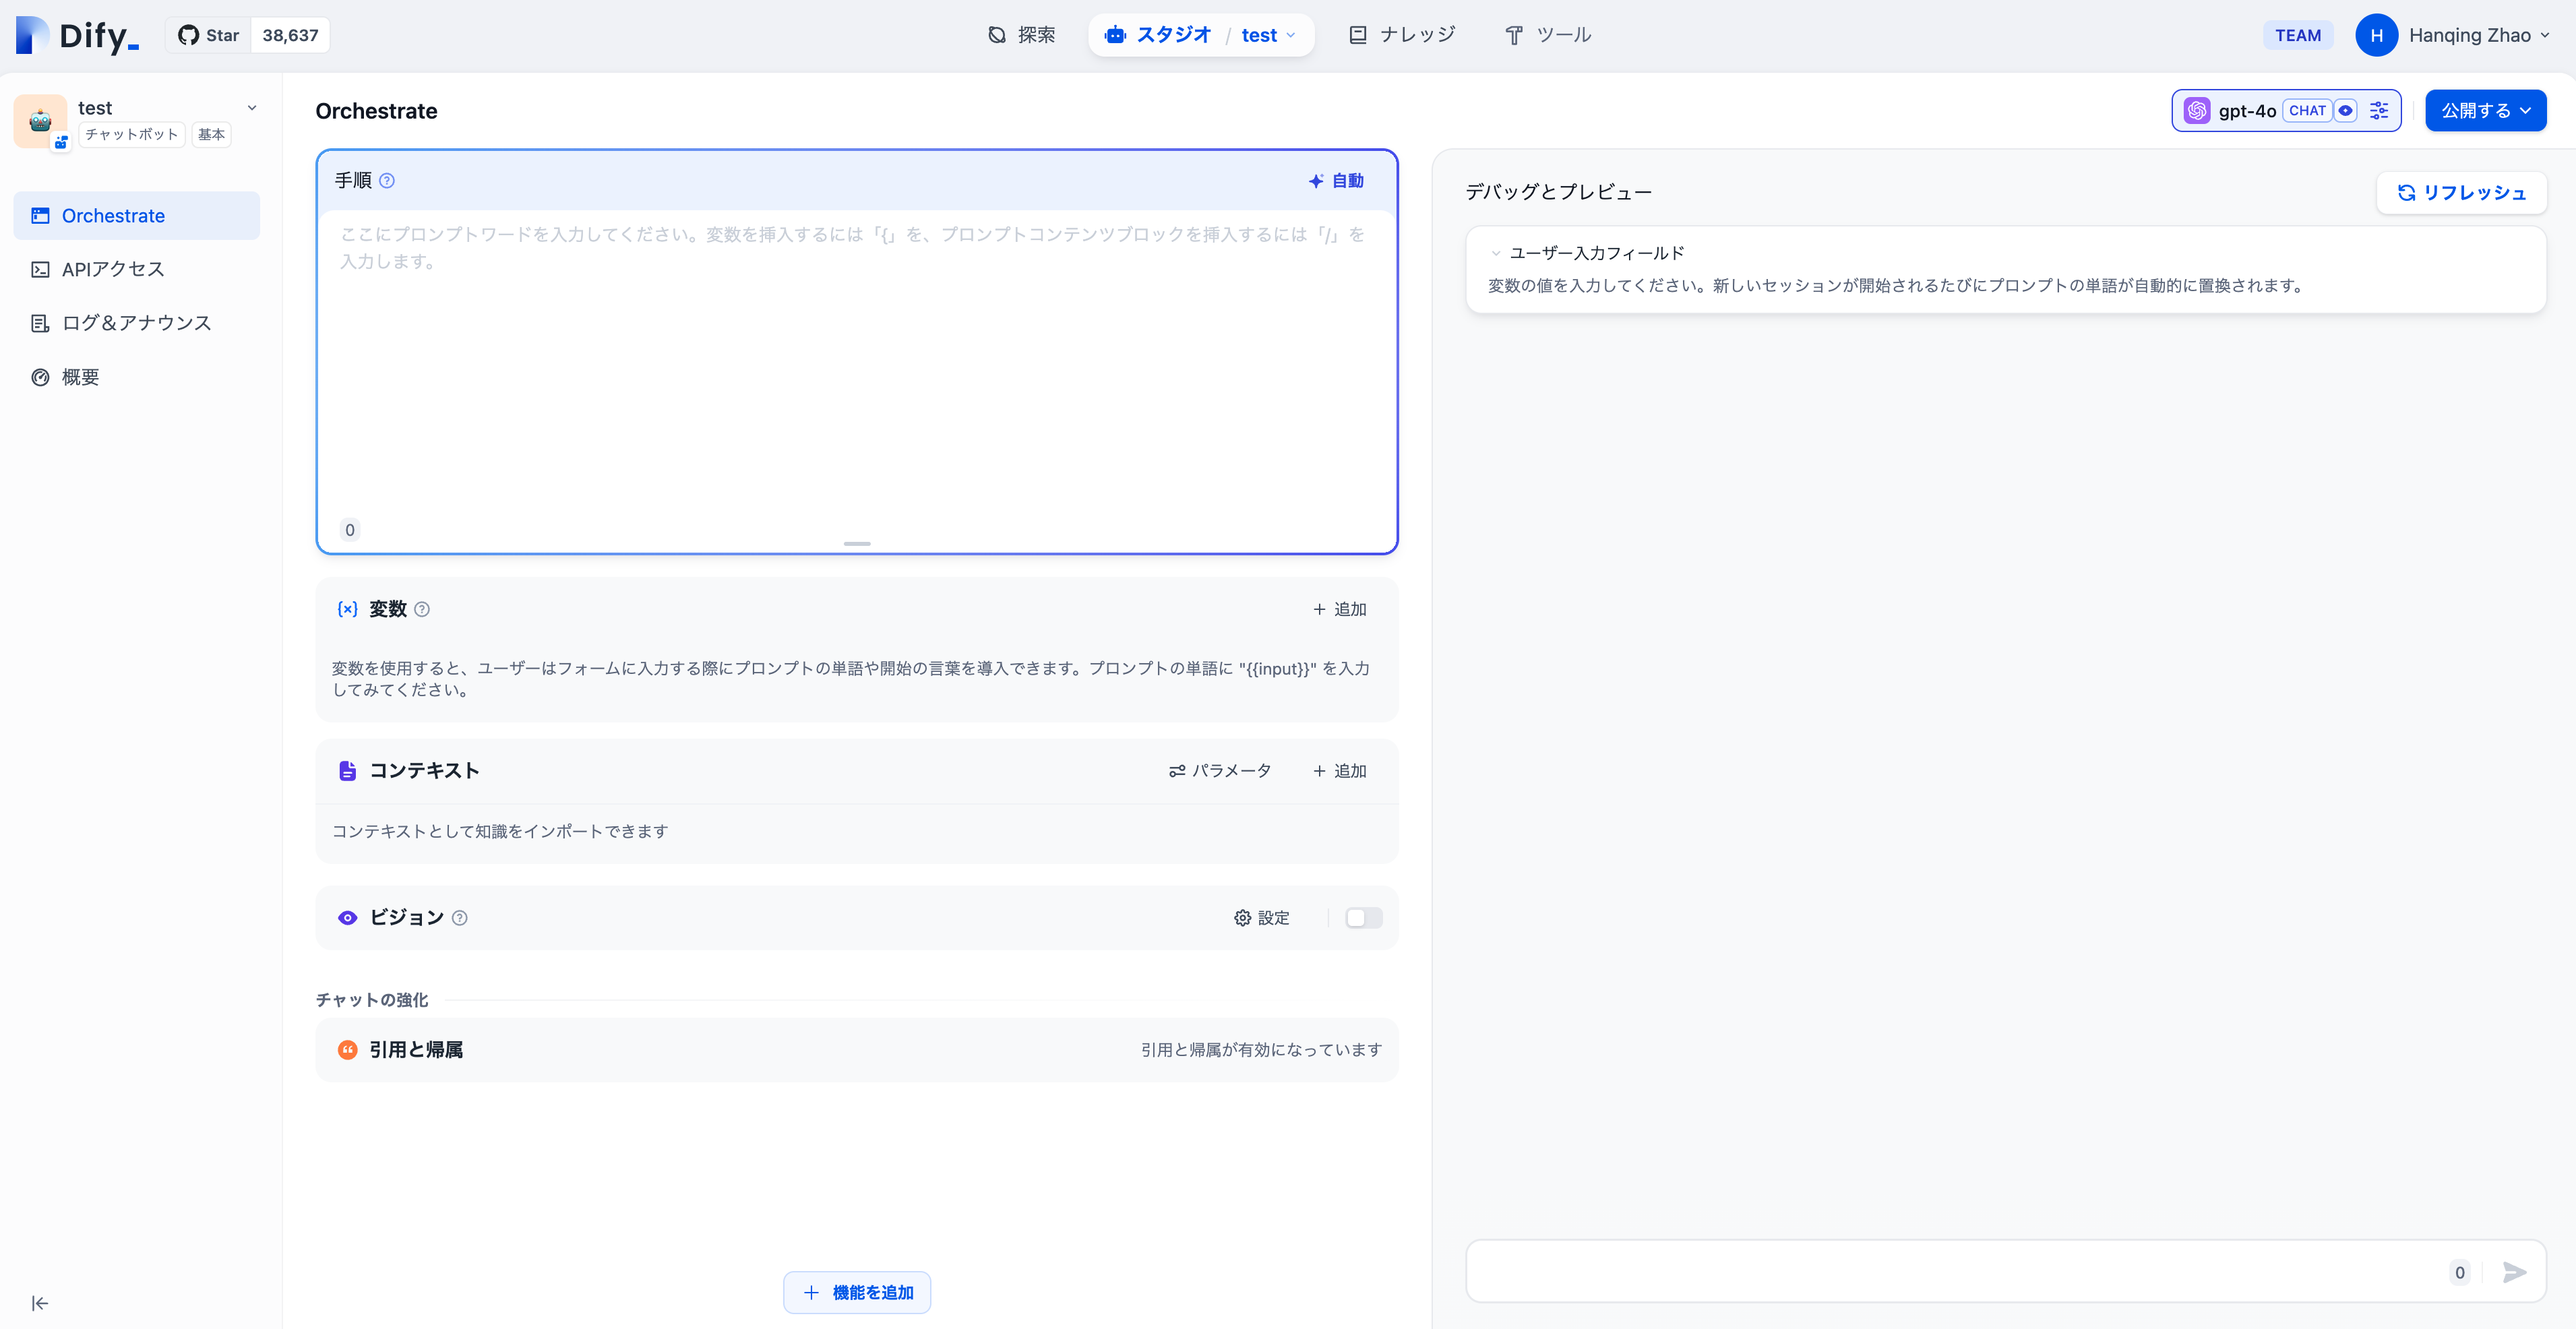Screen dimensions: 2576x1329
Task: Open the スタジオ (Studio) tab
Action: coord(1158,35)
